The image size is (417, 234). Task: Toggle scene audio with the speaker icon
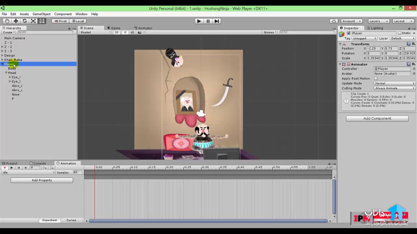pyautogui.click(x=132, y=32)
